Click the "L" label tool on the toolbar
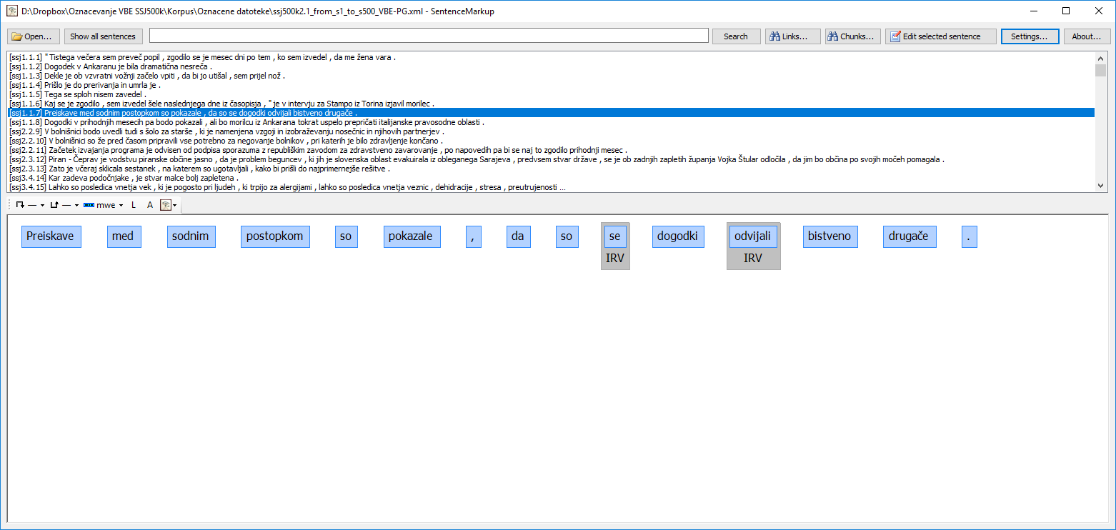Viewport: 1116px width, 530px height. tap(134, 205)
